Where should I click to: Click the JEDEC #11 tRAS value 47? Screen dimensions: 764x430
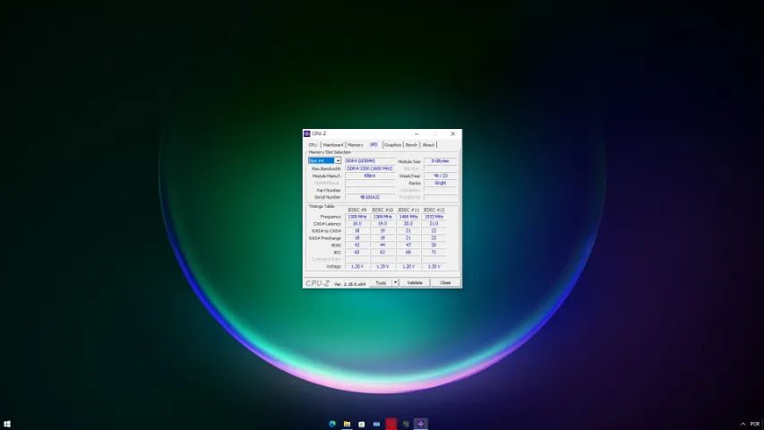pyautogui.click(x=408, y=245)
